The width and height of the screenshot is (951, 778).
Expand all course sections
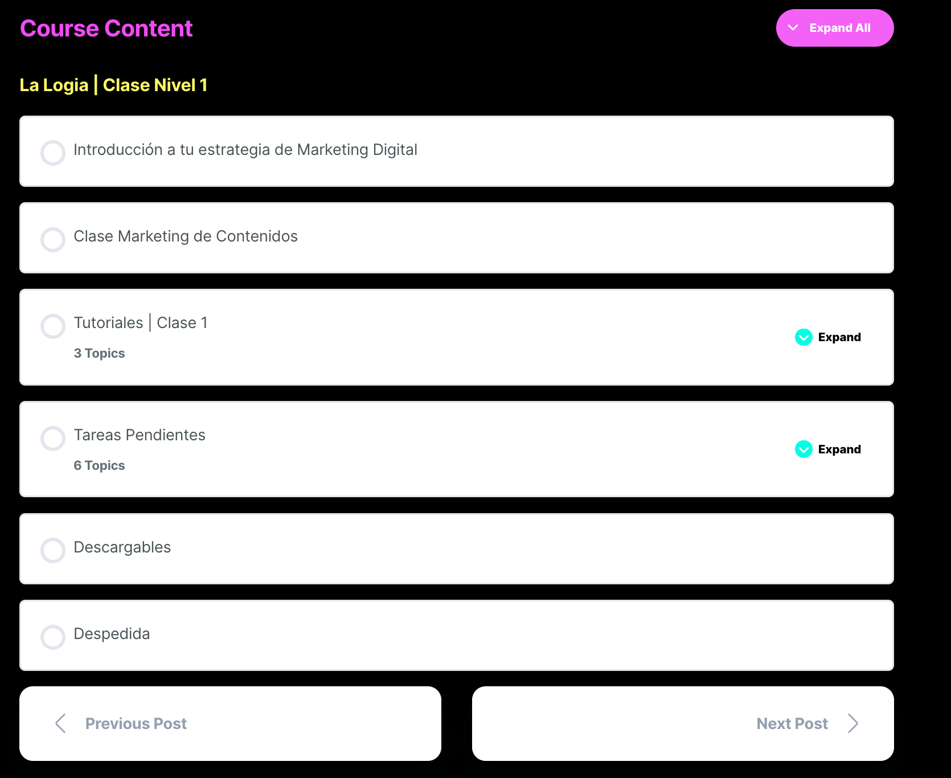tap(834, 28)
